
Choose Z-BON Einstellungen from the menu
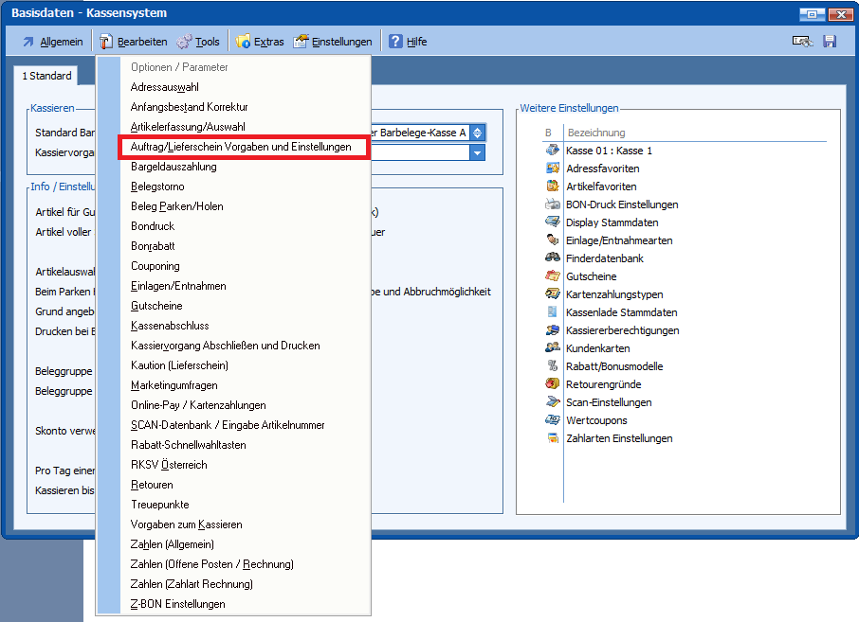tap(177, 604)
